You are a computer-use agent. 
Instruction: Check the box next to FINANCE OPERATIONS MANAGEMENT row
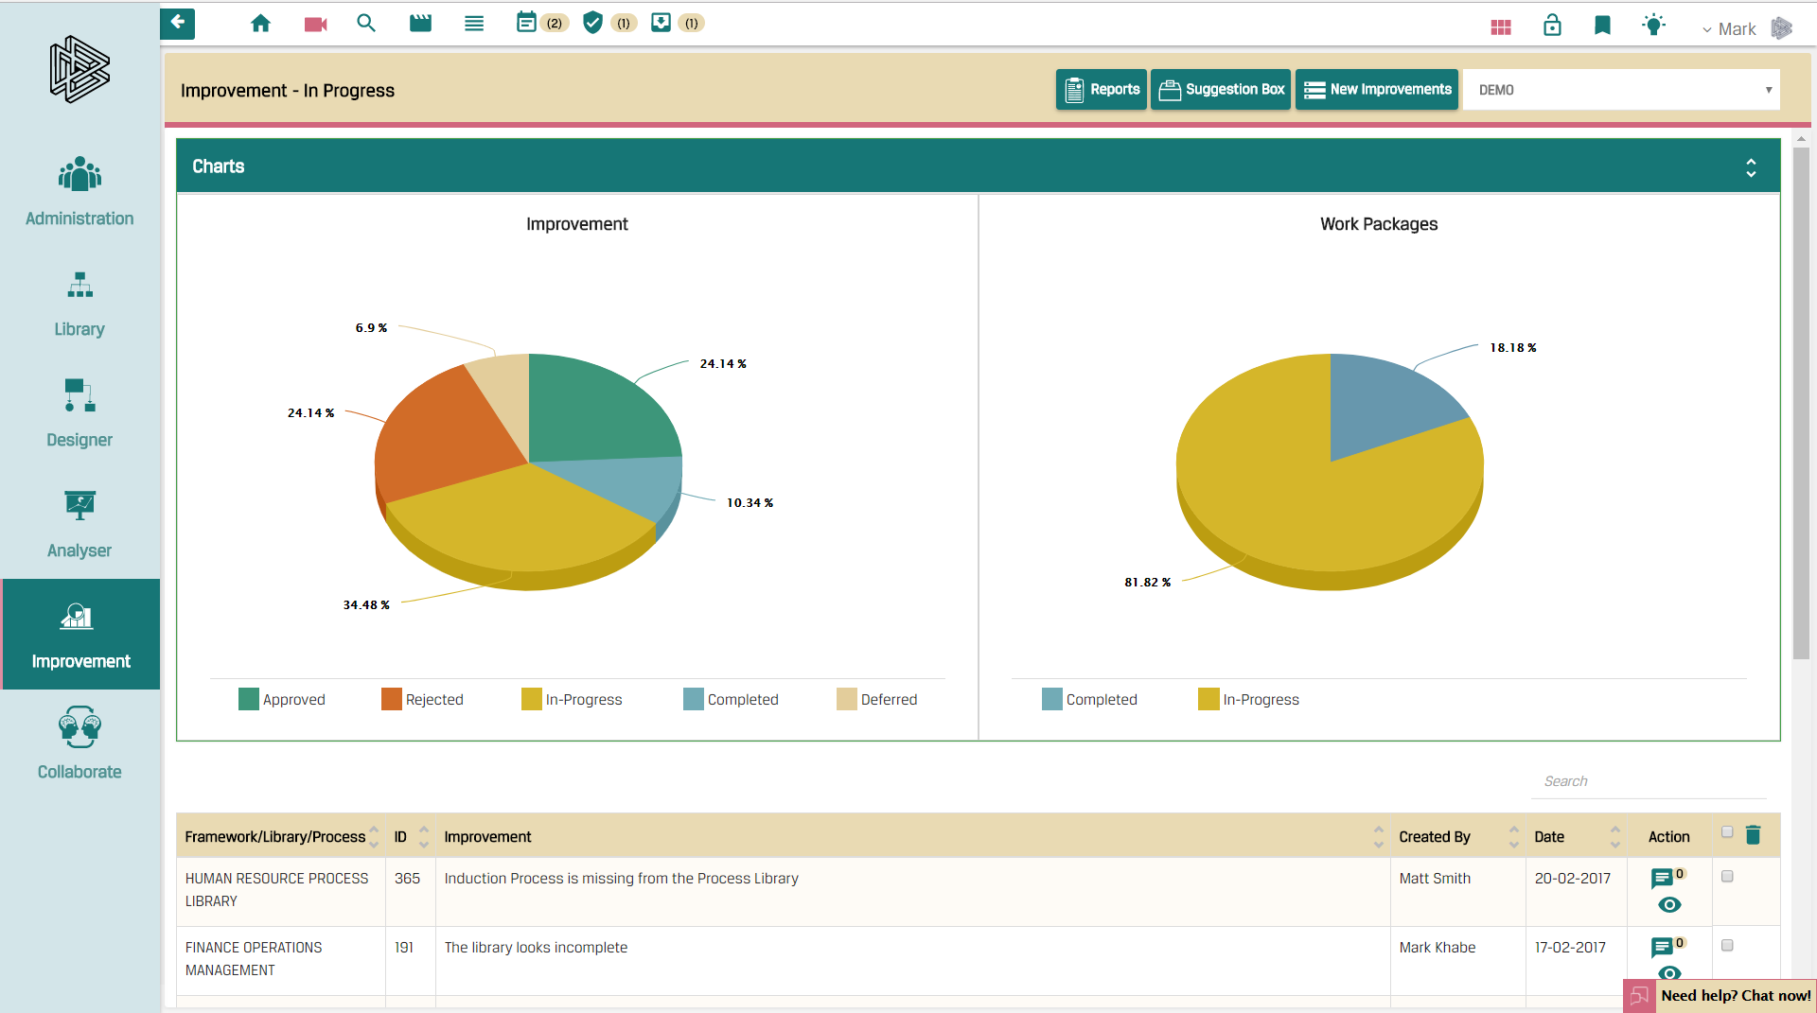point(1729,945)
